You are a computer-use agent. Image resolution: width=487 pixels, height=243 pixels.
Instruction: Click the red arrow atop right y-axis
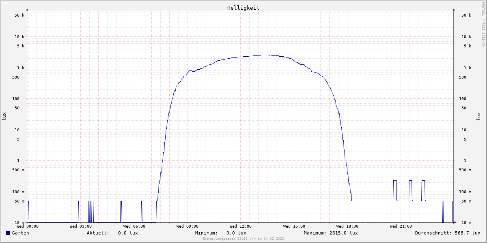point(454,9)
